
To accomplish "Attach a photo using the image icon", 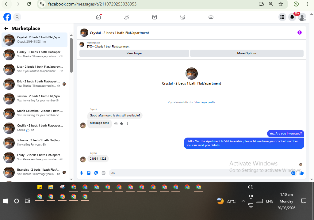I will pyautogui.click(x=89, y=173).
